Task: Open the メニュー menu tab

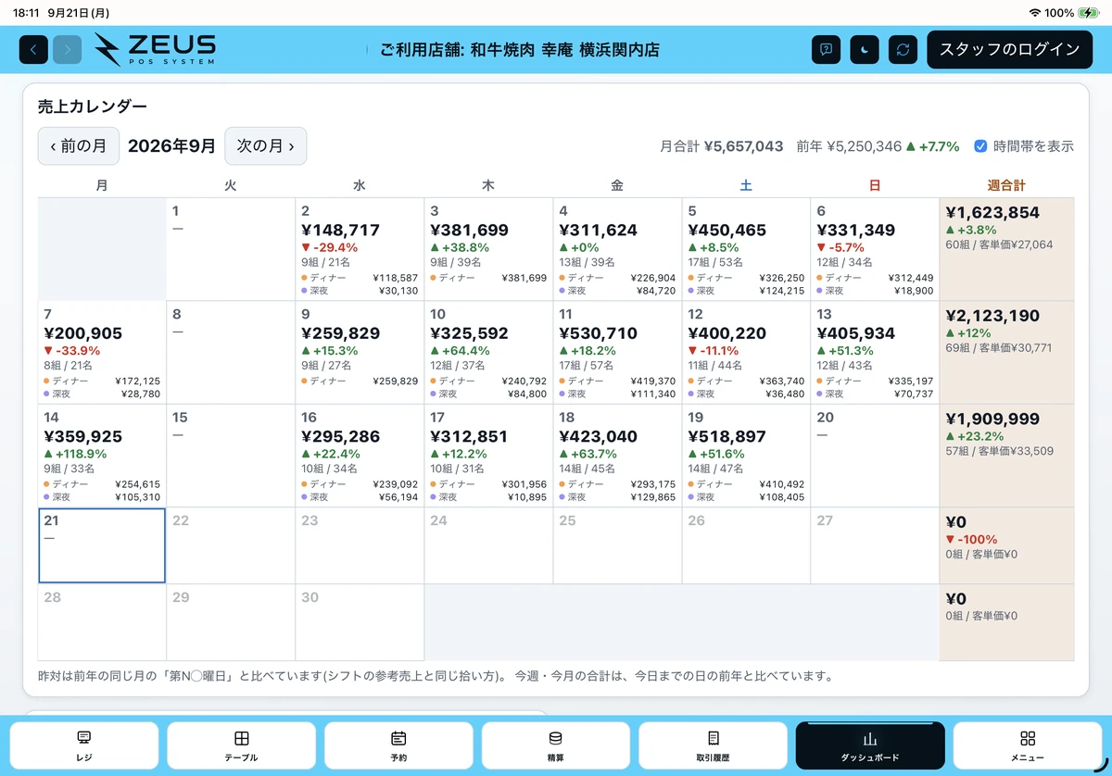Action: pos(1027,745)
